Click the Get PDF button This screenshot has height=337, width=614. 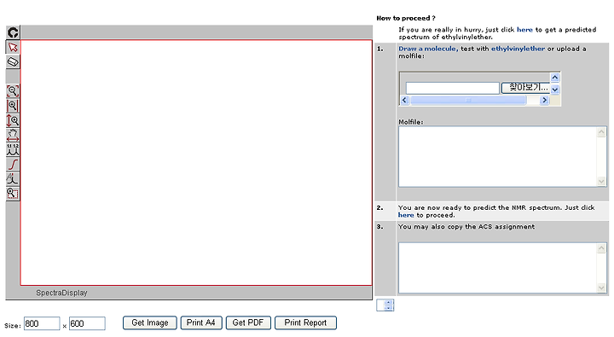[x=248, y=322]
